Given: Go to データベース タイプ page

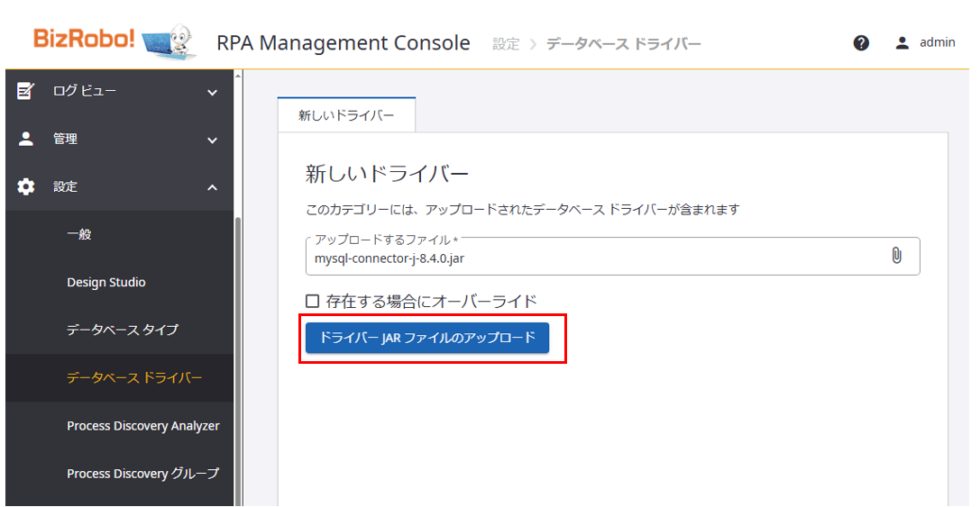Looking at the screenshot, I should (123, 330).
